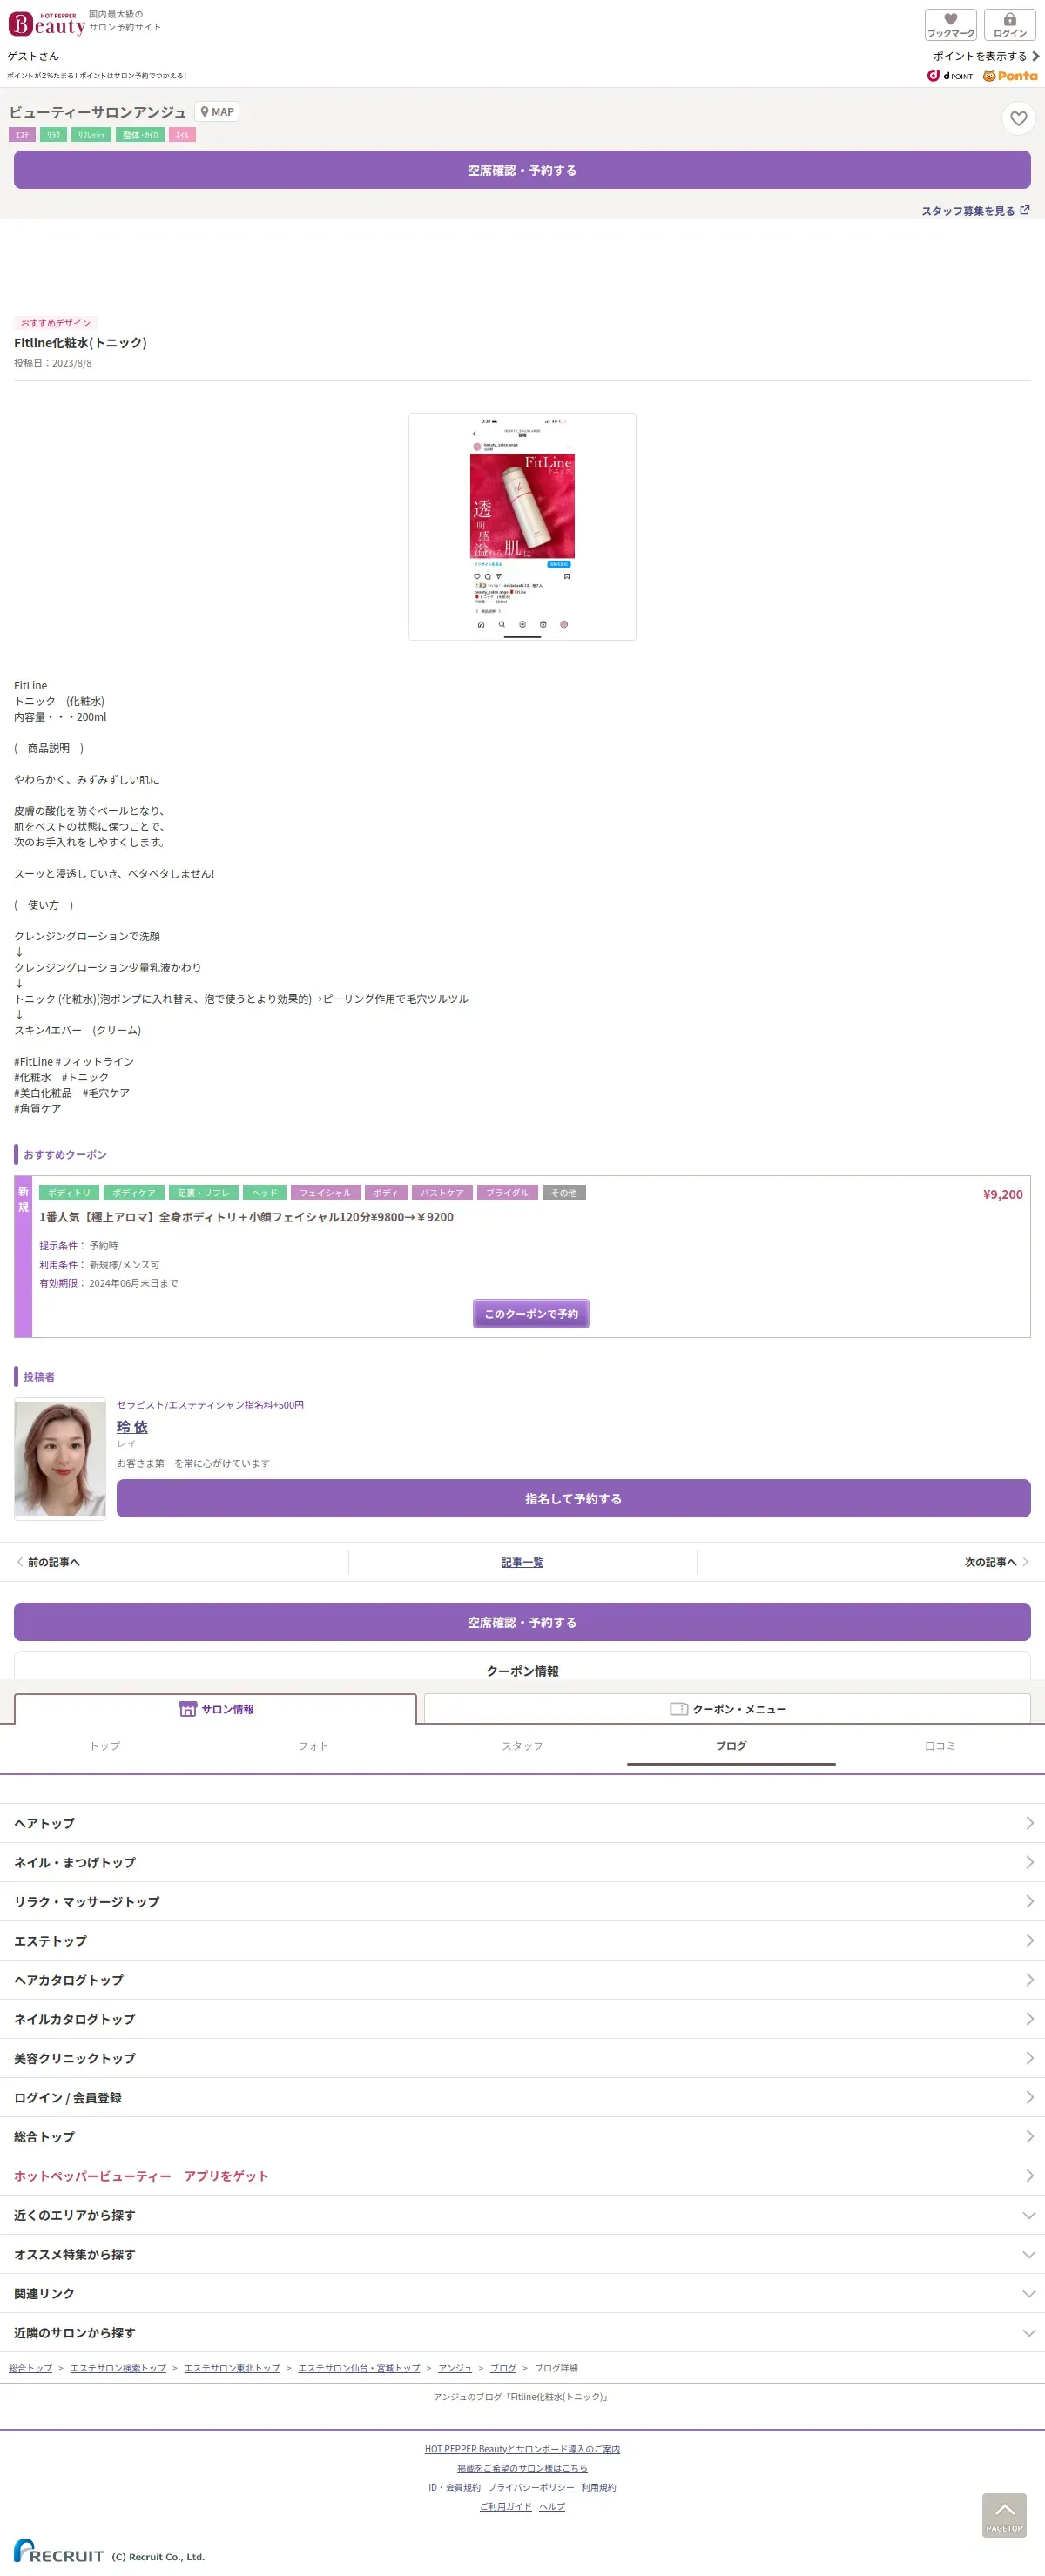This screenshot has width=1045, height=2576.
Task: Expand 近隣のサロンから探す section
Action: 522,2332
